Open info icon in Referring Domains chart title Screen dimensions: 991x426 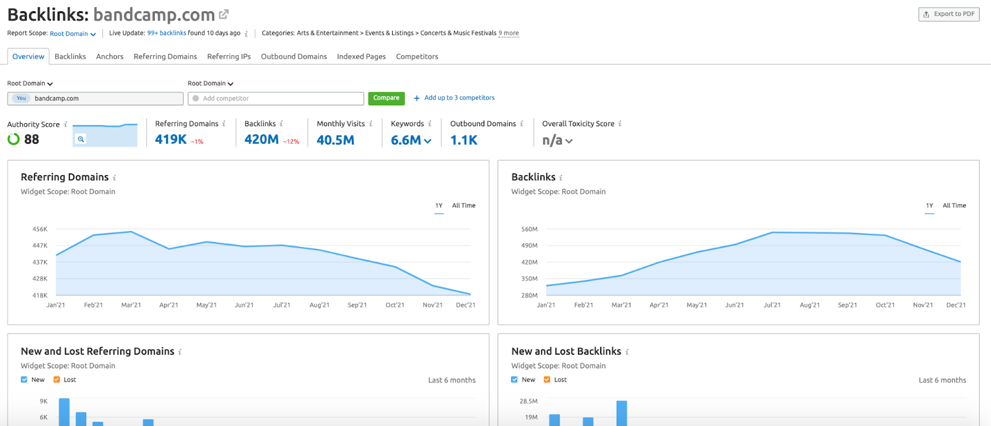[115, 178]
